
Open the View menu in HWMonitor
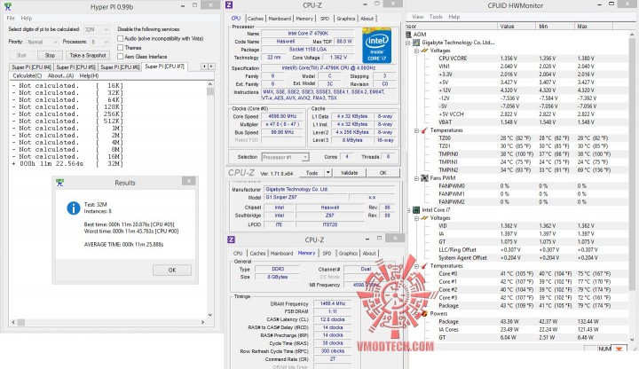417,17
